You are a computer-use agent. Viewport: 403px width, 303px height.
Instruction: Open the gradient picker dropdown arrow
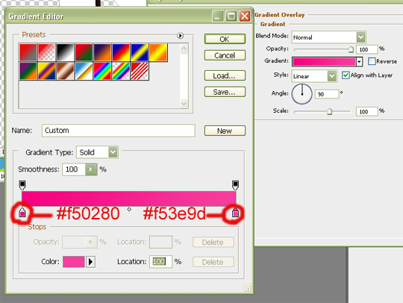359,62
